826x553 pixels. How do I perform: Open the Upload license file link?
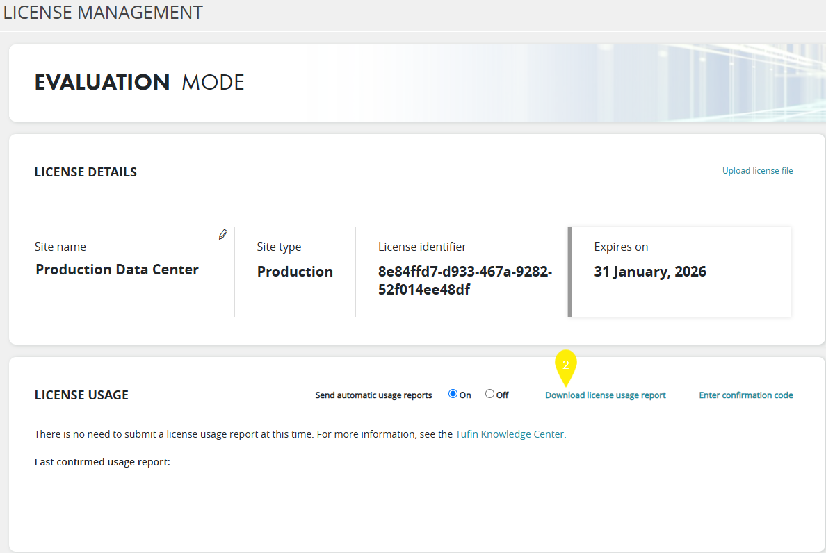point(757,171)
